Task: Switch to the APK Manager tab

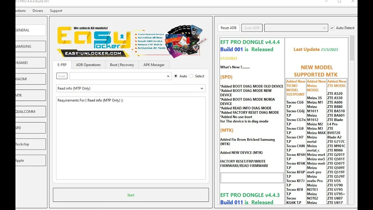Action: tap(154, 65)
